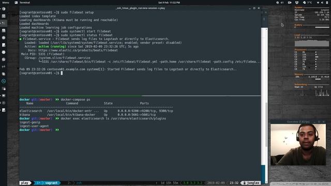Click the Battery bar in the system monitor widget
This screenshot has height=186, width=331.
[x=322, y=27]
